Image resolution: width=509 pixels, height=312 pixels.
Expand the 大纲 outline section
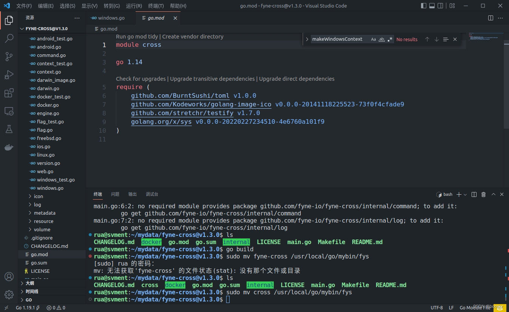(x=52, y=283)
